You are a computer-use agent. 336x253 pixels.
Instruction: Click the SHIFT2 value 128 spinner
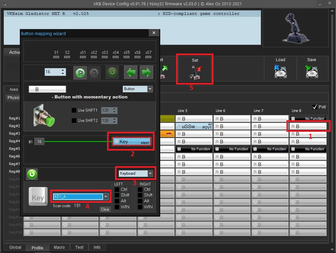(109, 121)
